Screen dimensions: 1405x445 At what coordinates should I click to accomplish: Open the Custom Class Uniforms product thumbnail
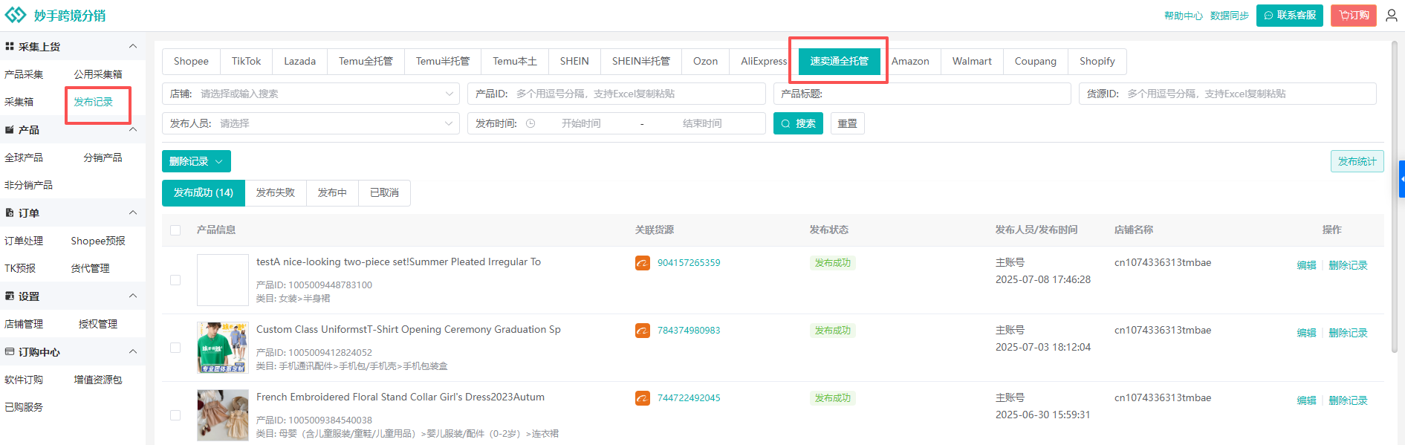tap(223, 348)
